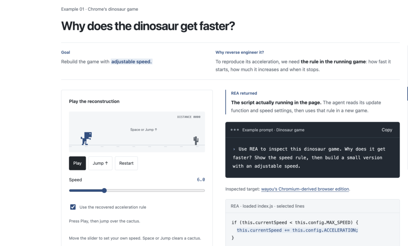
Task: Start the game with Play button
Action: tap(77, 163)
